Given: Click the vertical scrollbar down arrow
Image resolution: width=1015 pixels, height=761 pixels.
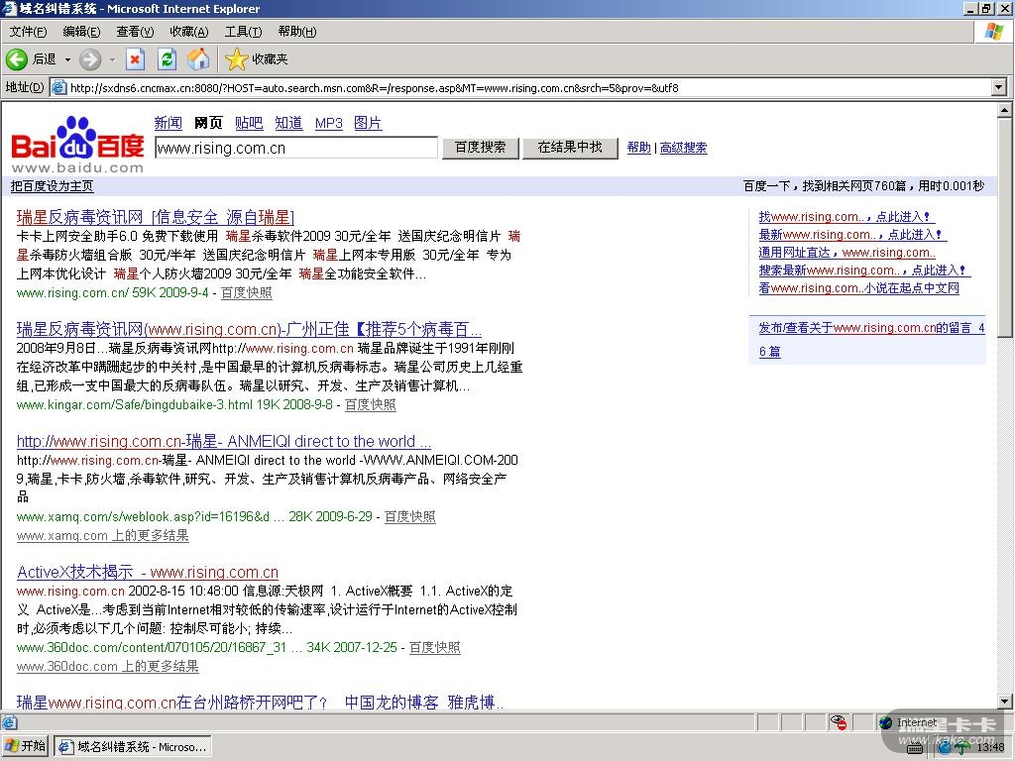Looking at the screenshot, I should click(1005, 702).
